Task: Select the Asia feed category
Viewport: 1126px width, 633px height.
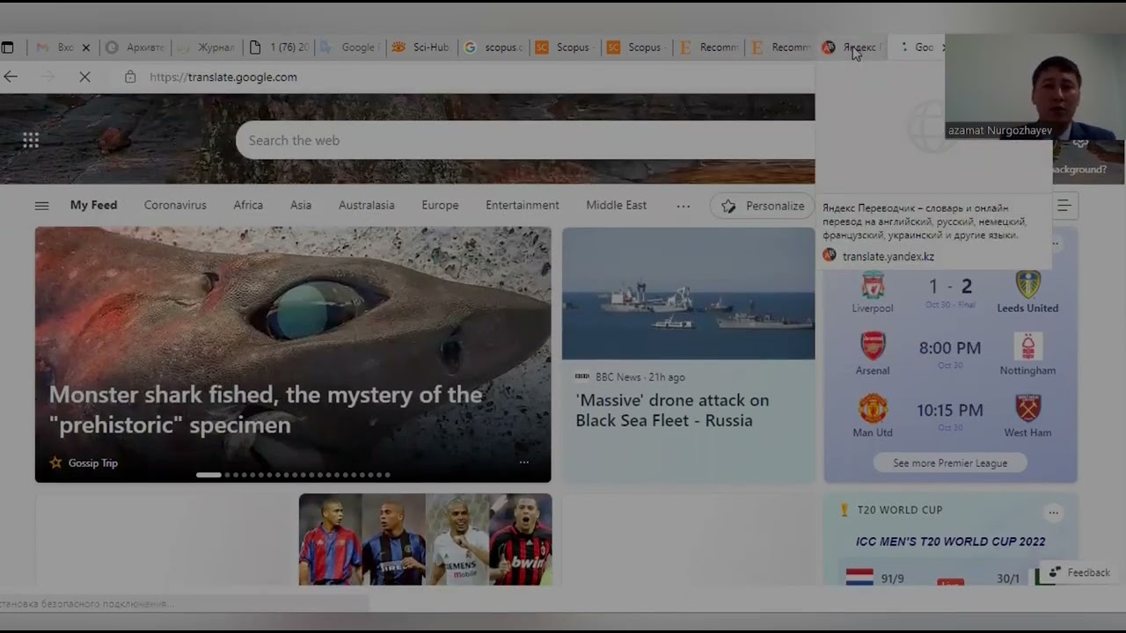Action: [x=301, y=206]
